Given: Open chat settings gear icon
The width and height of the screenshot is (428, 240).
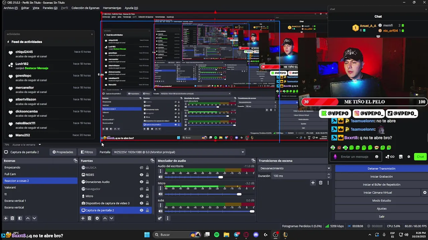Looking at the screenshot, I should (409, 157).
